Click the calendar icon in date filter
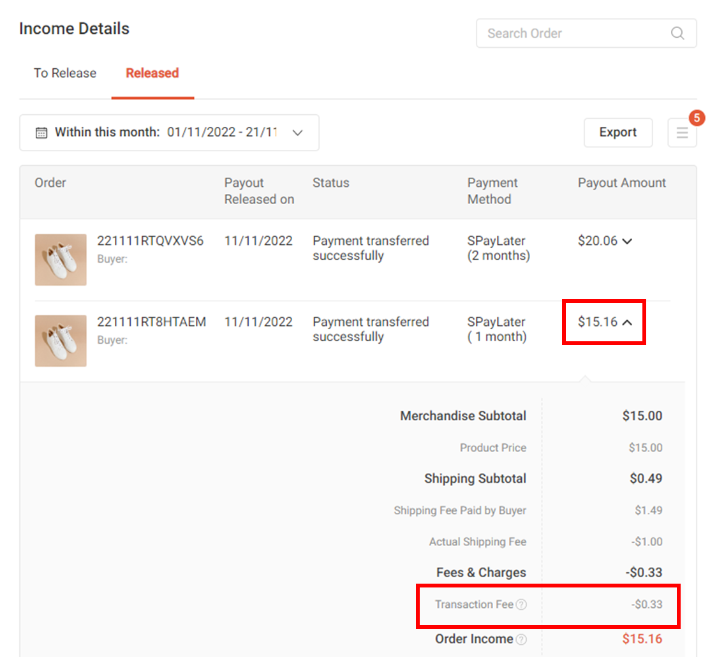The image size is (710, 657). (x=41, y=133)
